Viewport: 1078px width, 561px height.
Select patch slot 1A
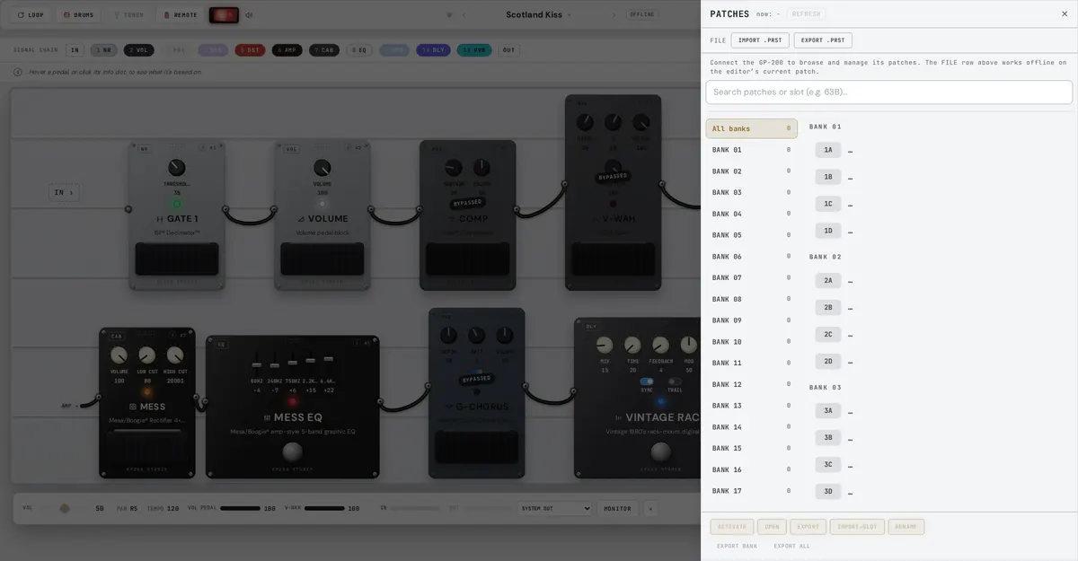pos(827,150)
